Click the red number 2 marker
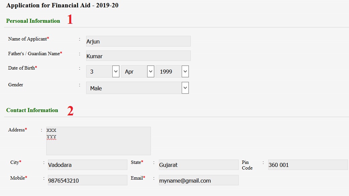349x196 pixels. click(x=70, y=110)
